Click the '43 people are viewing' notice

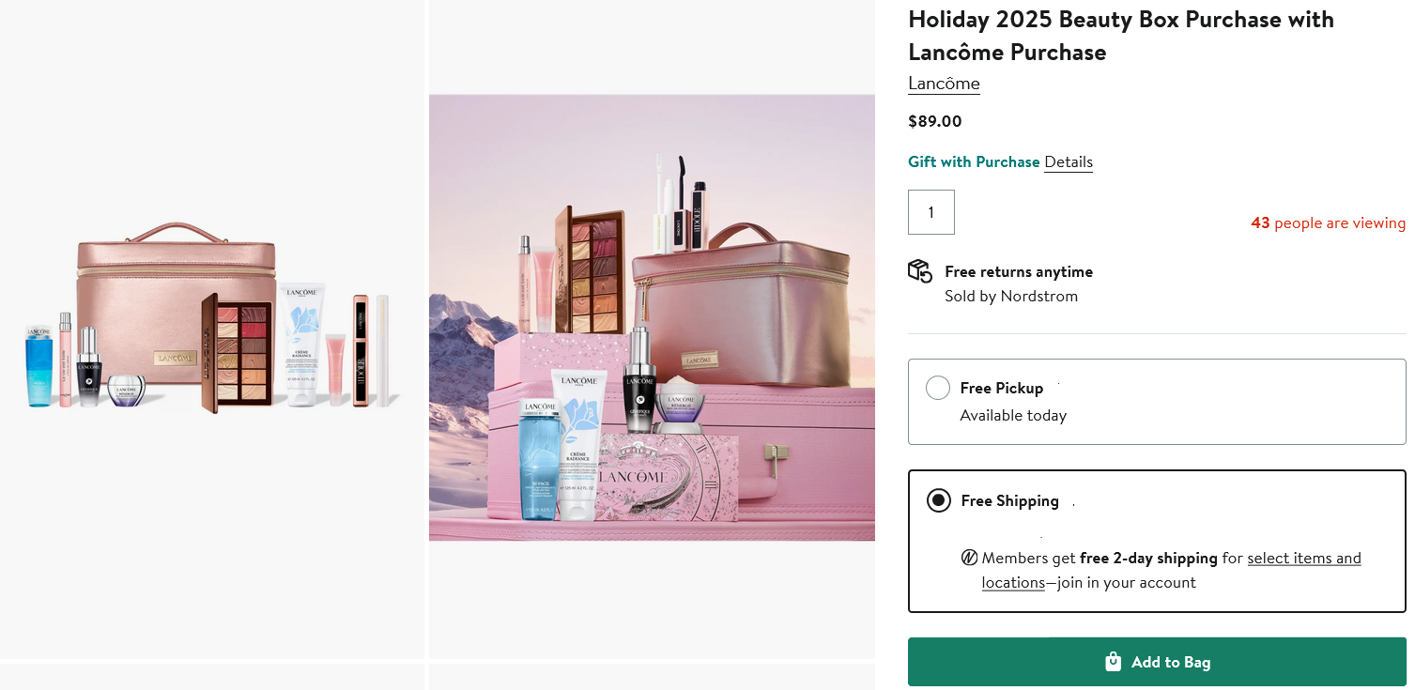1328,223
